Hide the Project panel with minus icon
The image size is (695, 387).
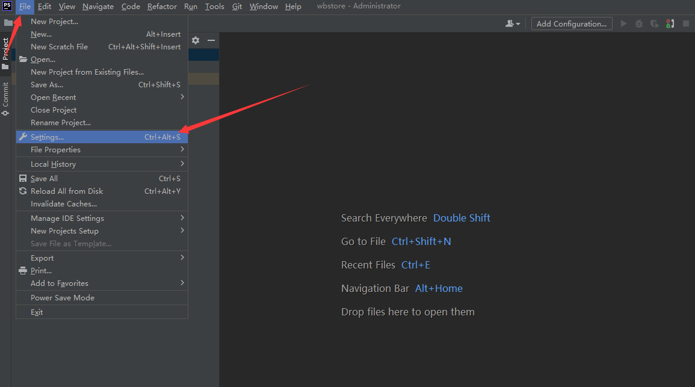[211, 40]
